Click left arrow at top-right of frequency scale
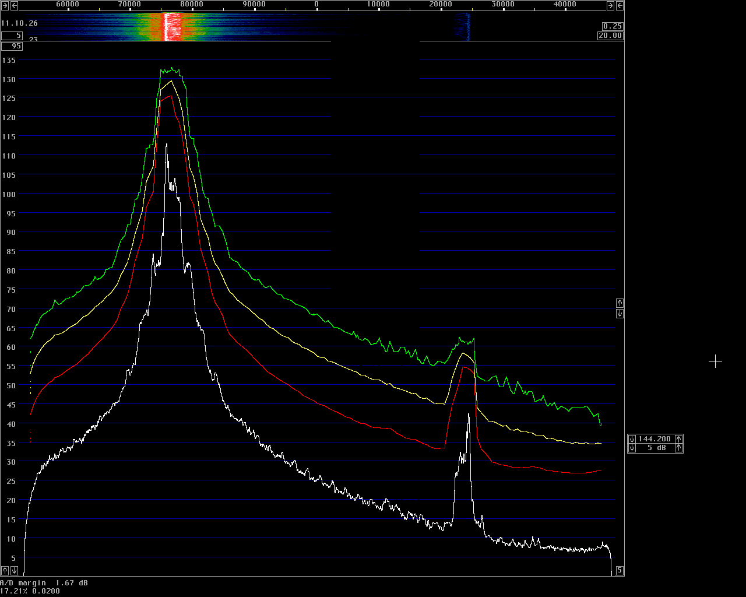This screenshot has width=746, height=597. click(x=620, y=6)
